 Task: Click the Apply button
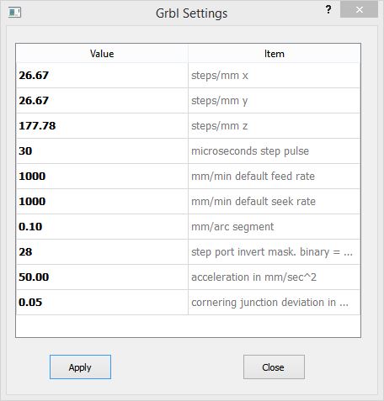pos(80,367)
